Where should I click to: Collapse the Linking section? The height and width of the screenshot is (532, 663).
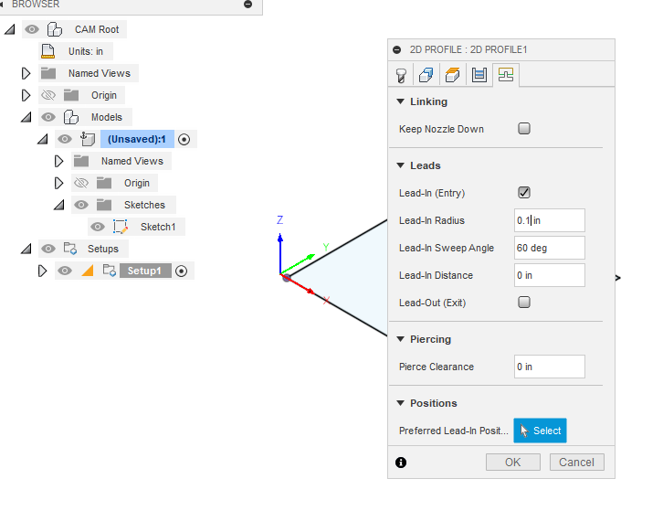pos(400,101)
